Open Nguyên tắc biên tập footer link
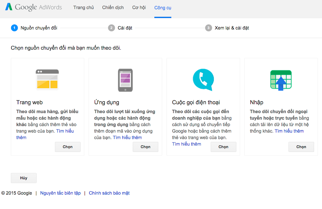This screenshot has height=209, width=322. pyautogui.click(x=60, y=193)
